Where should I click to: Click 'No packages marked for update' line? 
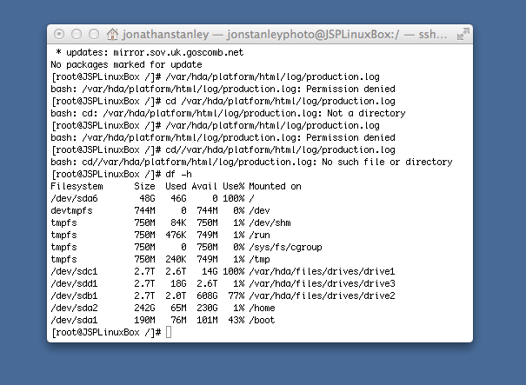click(x=126, y=64)
